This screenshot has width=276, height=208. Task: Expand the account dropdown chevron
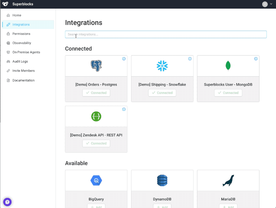[271, 4]
